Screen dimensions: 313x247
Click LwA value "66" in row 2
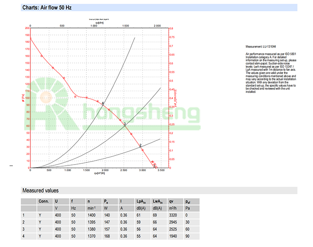click(x=155, y=222)
